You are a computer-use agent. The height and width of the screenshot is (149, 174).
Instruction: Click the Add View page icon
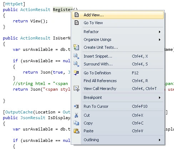76,15
